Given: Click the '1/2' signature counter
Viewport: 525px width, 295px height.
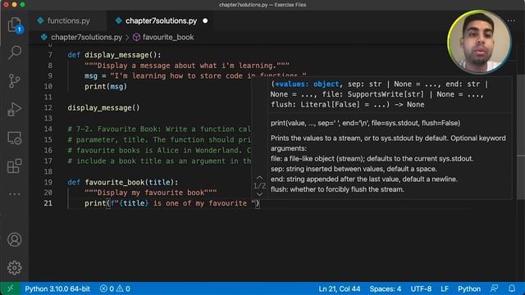Looking at the screenshot, I should tap(259, 186).
